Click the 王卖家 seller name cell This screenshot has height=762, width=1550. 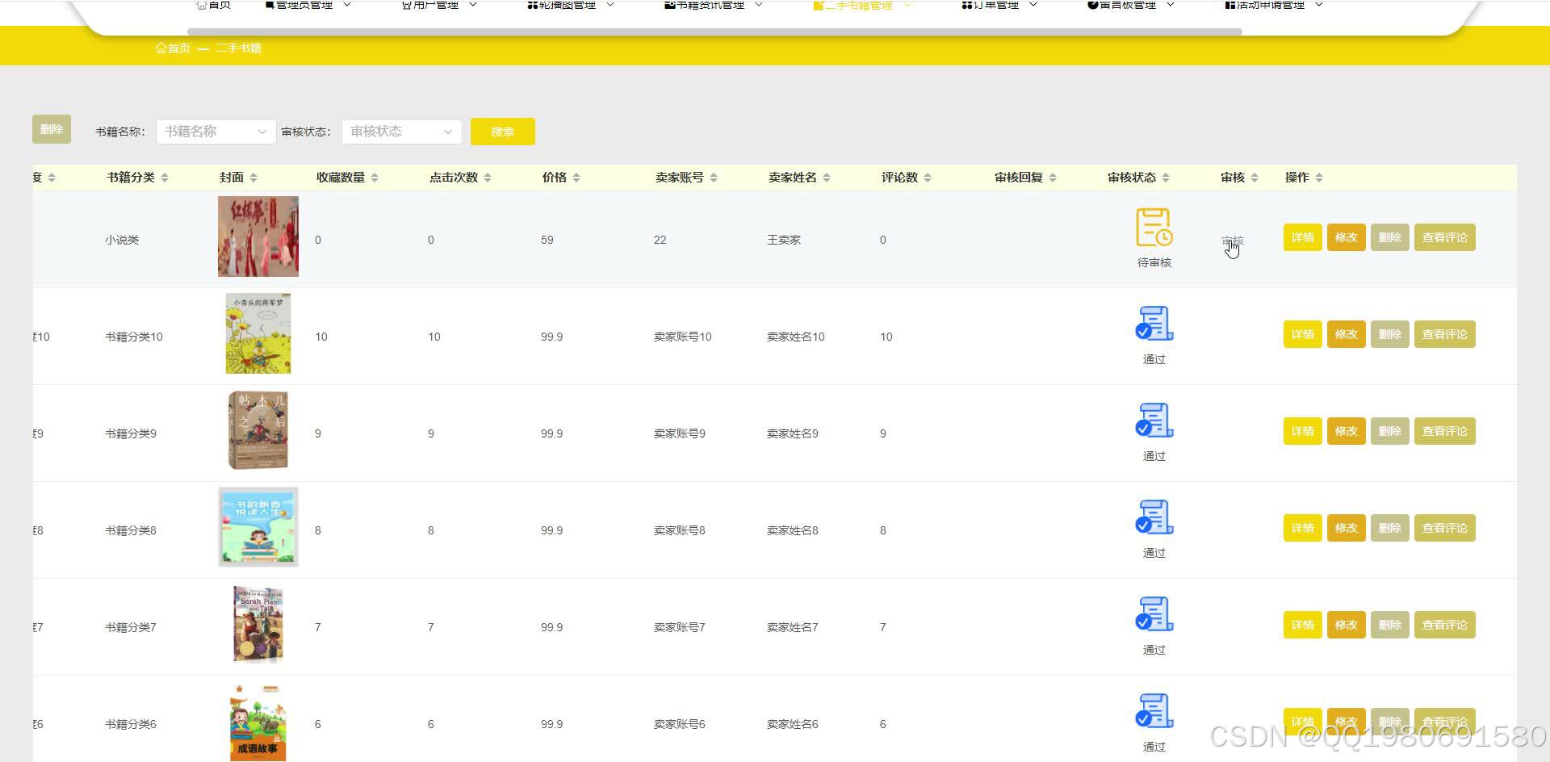(x=784, y=240)
